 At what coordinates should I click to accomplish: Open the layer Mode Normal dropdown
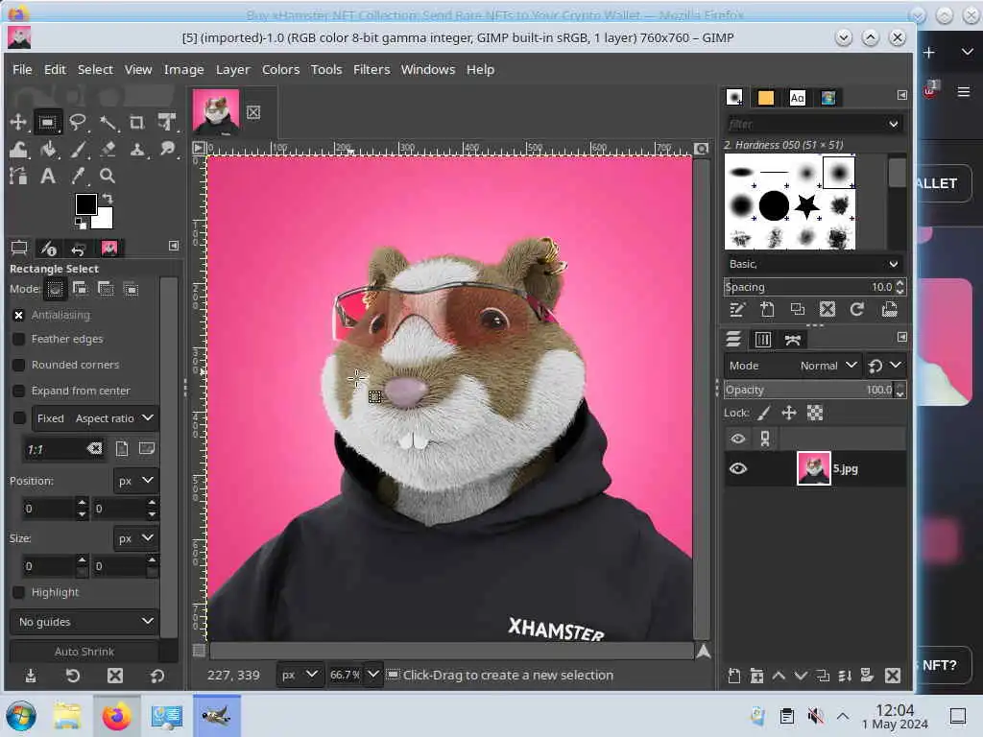click(x=792, y=366)
